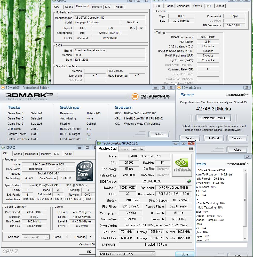Click NB Frequency value 3945.3 MHz
This screenshot has height=257, width=253.
pyautogui.click(x=234, y=25)
